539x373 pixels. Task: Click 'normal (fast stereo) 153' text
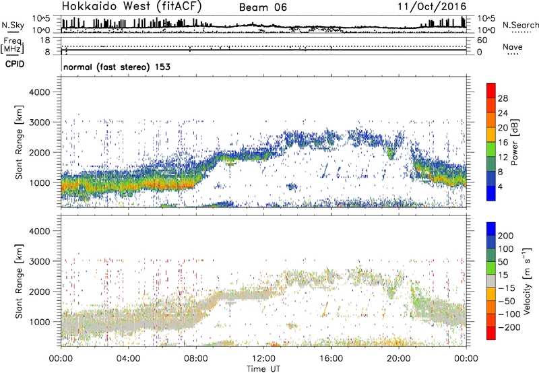(117, 67)
